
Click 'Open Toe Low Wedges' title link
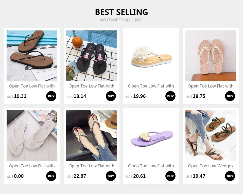(x=211, y=166)
